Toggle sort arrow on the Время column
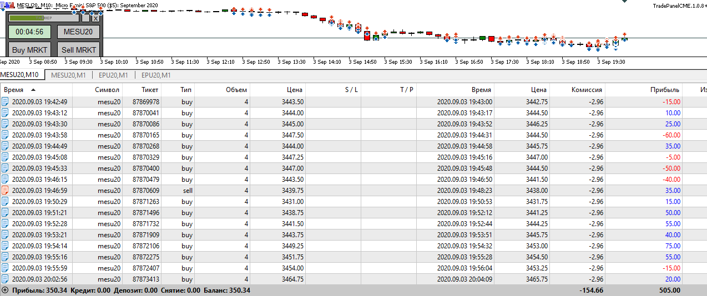This screenshot has height=296, width=707. [x=33, y=89]
